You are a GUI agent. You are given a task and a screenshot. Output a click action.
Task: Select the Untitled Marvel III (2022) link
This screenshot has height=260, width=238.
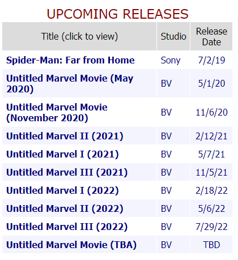(x=67, y=227)
